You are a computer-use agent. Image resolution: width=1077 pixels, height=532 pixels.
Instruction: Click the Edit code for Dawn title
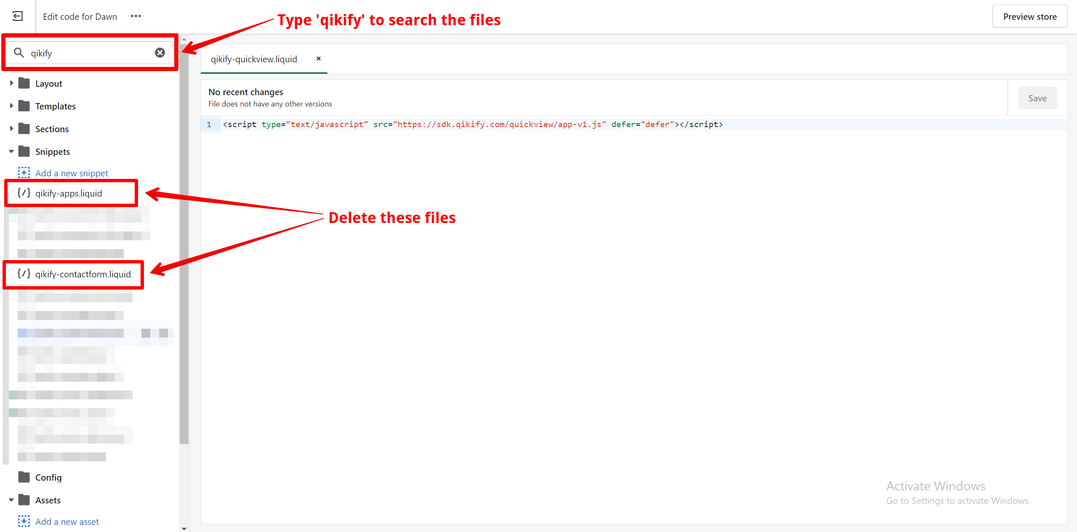(80, 16)
